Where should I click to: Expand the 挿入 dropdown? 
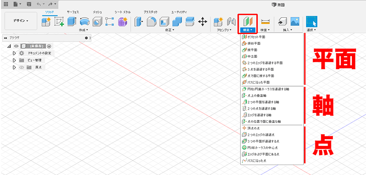pyautogui.click(x=287, y=30)
